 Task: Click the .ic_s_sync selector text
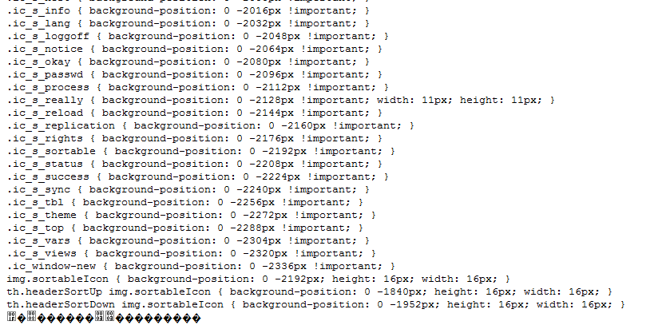click(38, 189)
